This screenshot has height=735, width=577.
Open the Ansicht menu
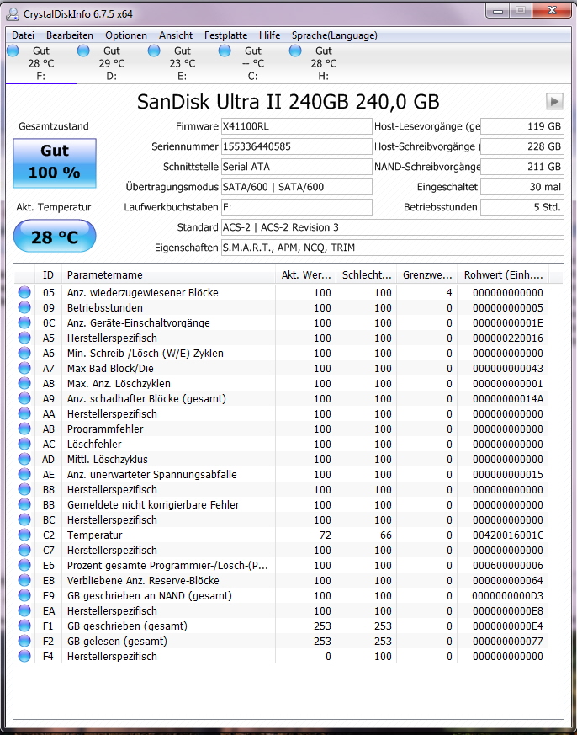click(x=176, y=35)
